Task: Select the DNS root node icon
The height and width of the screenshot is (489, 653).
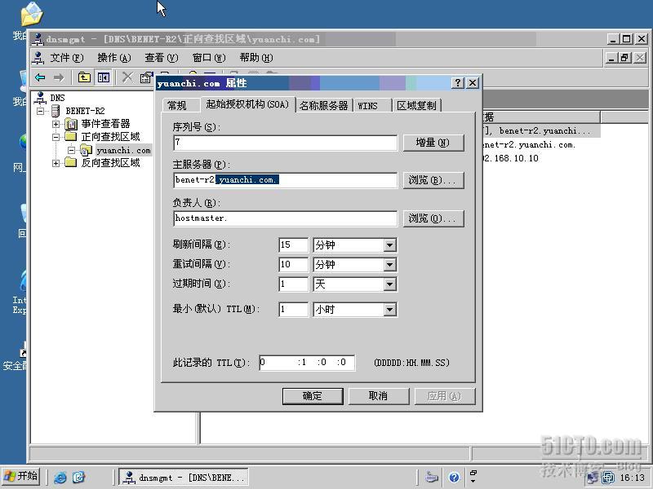Action: point(40,98)
